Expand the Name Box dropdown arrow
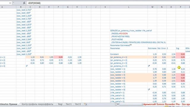The width and height of the screenshot is (190, 107). [10, 3]
